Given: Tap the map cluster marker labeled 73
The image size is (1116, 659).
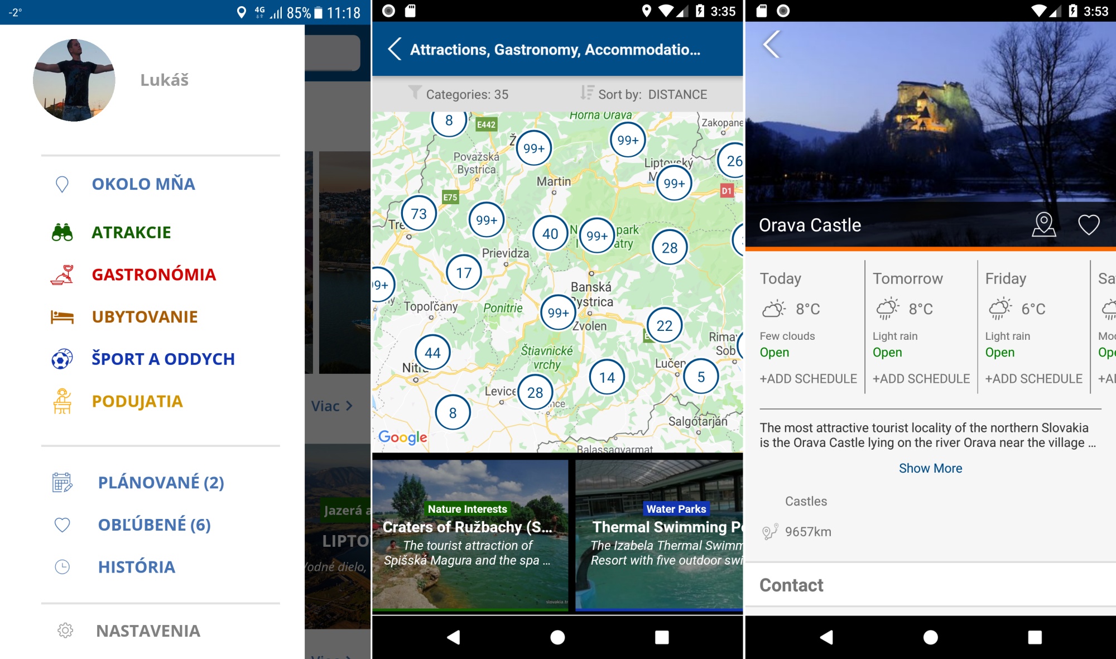Looking at the screenshot, I should tap(419, 214).
